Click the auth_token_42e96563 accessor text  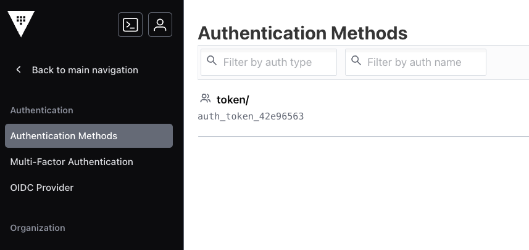click(x=251, y=116)
